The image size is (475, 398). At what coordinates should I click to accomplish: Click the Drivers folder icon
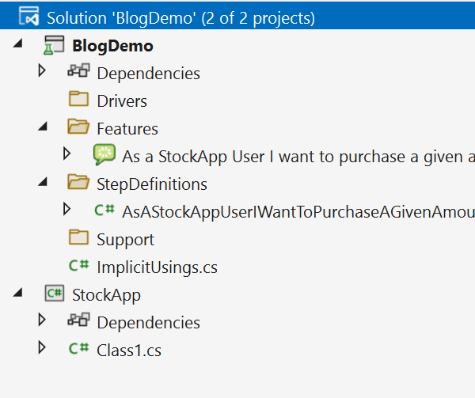[78, 101]
